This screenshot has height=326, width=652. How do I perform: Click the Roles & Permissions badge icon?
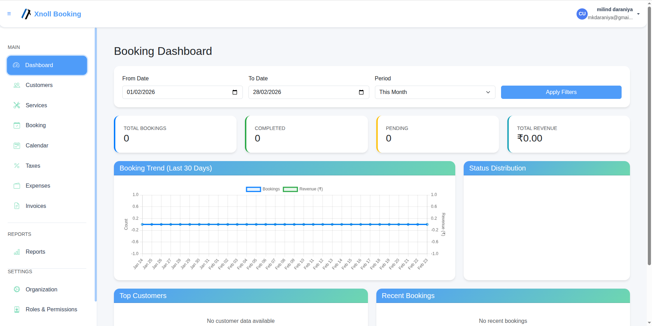tap(17, 309)
